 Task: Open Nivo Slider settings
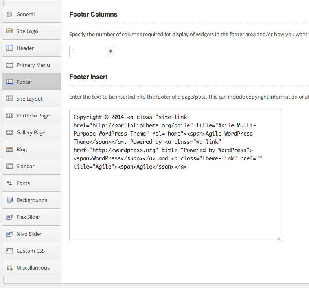31,234
